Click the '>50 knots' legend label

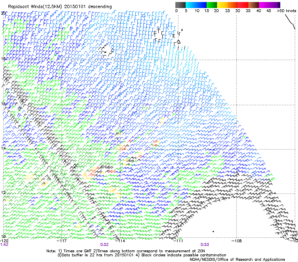pyautogui.click(x=286, y=11)
